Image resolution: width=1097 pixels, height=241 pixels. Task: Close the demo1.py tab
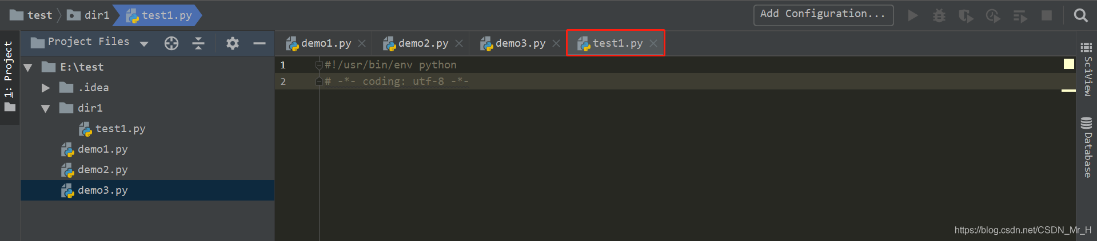(362, 43)
